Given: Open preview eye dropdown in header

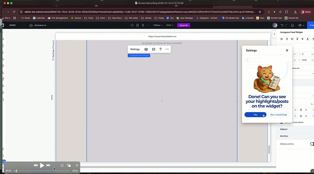Looking at the screenshot, I should point(301,25).
